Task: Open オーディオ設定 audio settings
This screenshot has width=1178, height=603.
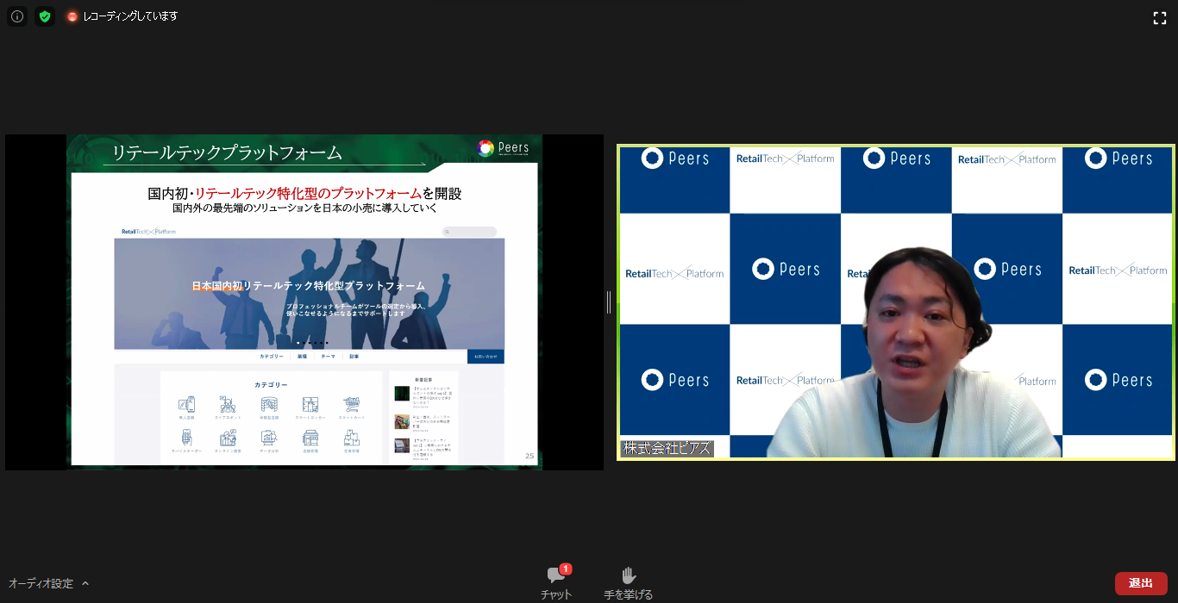Action: point(41,583)
